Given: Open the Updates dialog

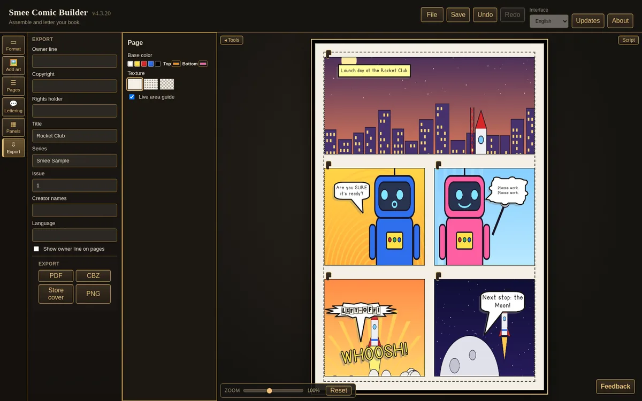Looking at the screenshot, I should (588, 21).
